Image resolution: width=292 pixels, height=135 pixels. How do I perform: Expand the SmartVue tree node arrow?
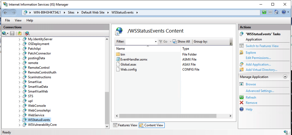coord(19,82)
